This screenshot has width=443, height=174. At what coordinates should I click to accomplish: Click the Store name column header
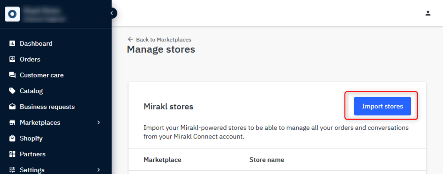pos(267,160)
